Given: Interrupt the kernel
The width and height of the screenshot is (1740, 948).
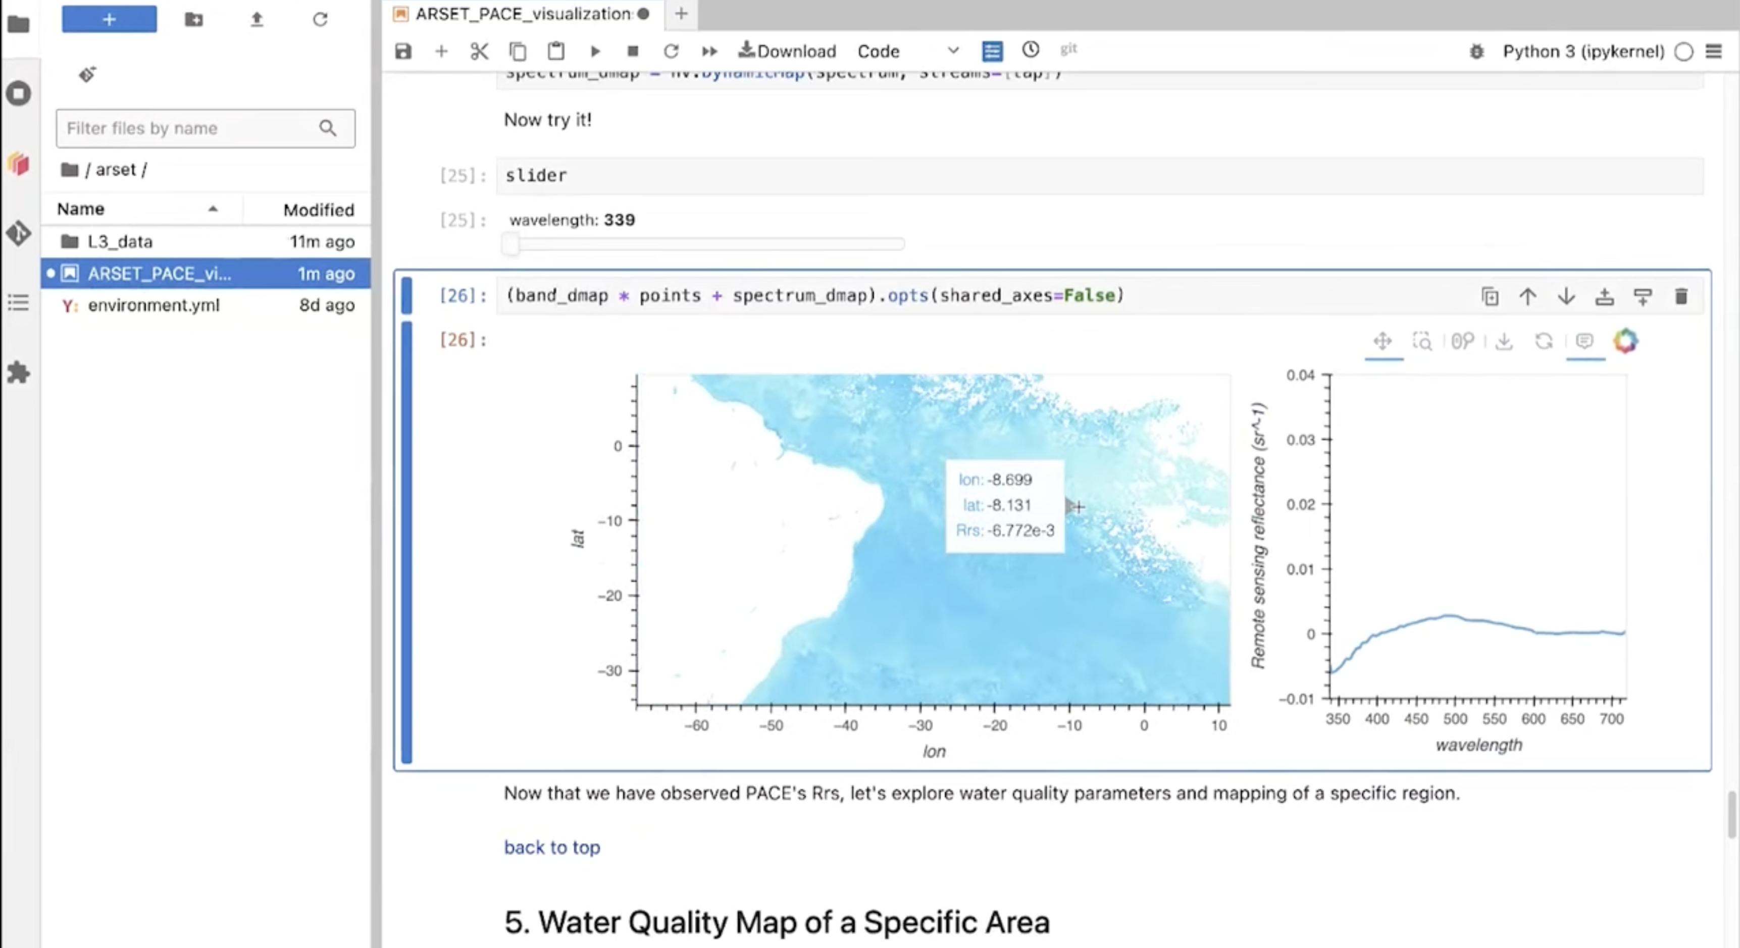Looking at the screenshot, I should (x=633, y=51).
